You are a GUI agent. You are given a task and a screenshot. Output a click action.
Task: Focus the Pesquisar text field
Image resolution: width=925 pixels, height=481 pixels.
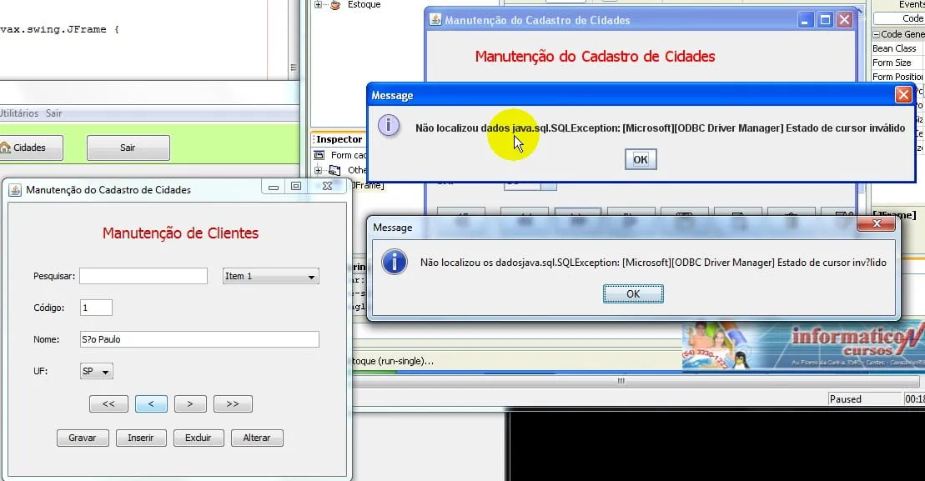tap(143, 276)
